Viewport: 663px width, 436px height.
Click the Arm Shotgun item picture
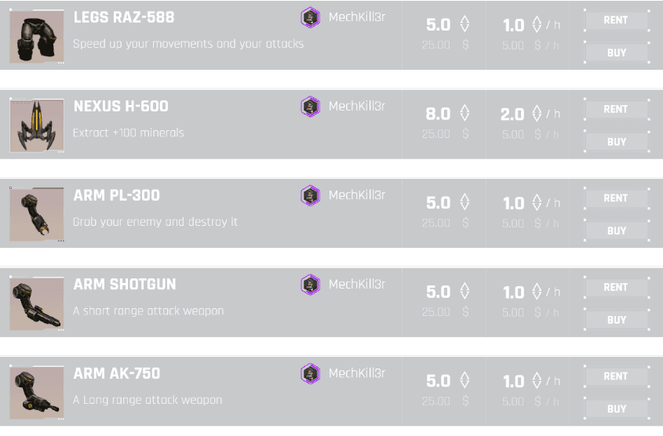(31, 303)
